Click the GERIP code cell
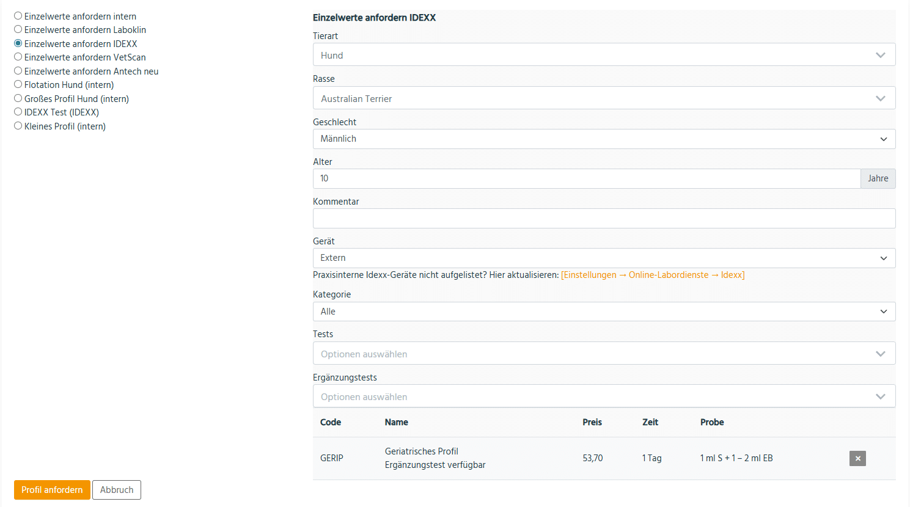Screen dimensions: 910x507 332,458
